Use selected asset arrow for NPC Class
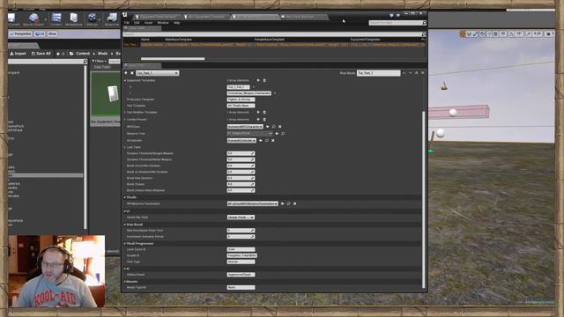Image resolution: width=564 pixels, height=317 pixels. (267, 127)
